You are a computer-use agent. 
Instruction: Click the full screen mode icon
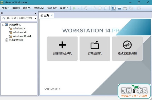click(125, 8)
